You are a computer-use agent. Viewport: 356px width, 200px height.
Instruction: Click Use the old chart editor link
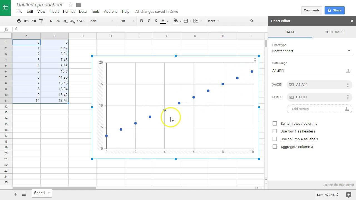(338, 185)
